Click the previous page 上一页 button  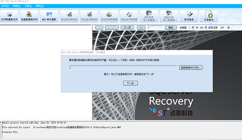coord(112,27)
